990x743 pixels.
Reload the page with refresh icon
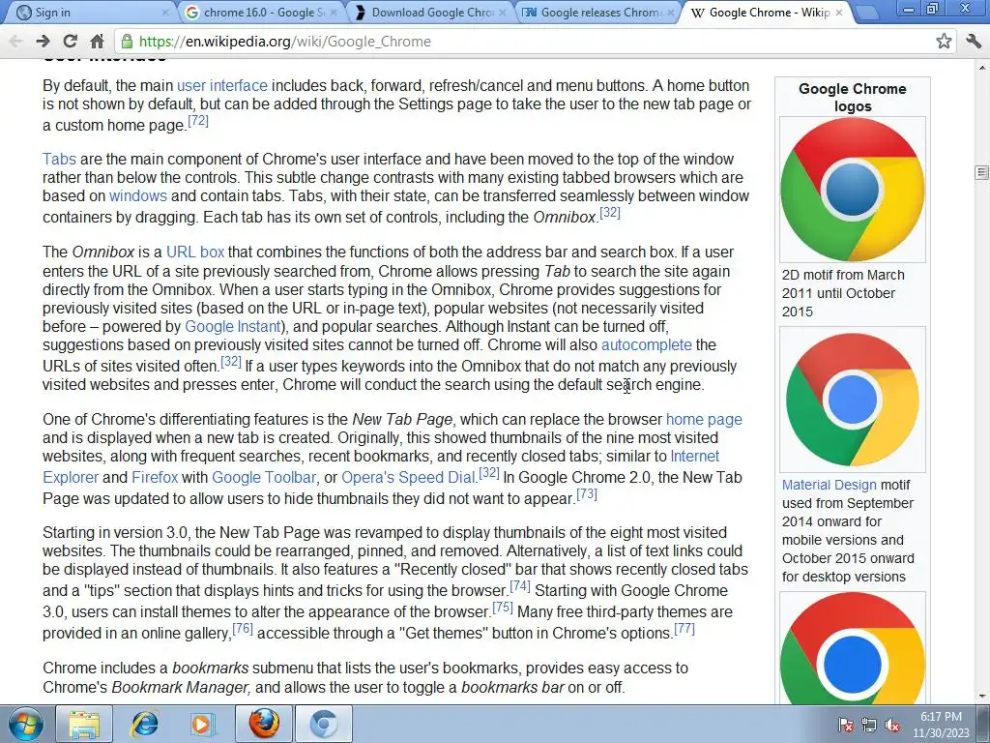click(70, 42)
